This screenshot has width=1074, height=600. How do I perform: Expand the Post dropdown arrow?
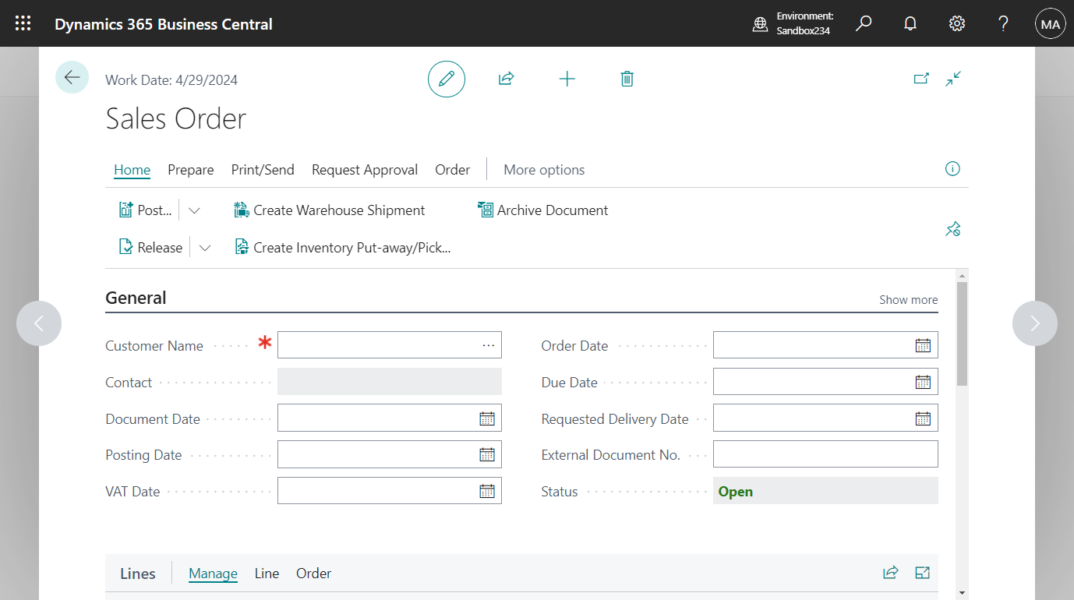tap(194, 210)
